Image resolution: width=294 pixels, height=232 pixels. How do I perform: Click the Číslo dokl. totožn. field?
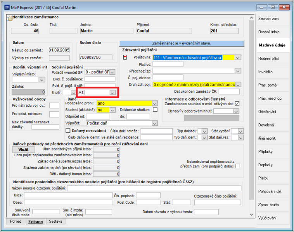157,131
